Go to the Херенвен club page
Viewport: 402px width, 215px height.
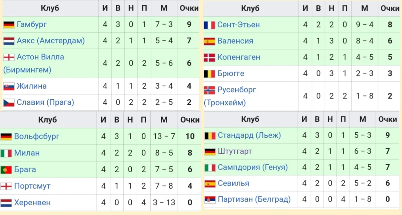coord(32,203)
